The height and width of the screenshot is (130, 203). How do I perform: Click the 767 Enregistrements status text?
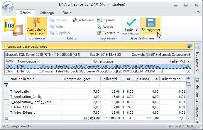coord(16,126)
